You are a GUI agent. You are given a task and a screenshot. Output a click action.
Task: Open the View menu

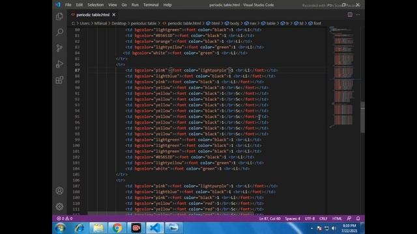pyautogui.click(x=113, y=5)
